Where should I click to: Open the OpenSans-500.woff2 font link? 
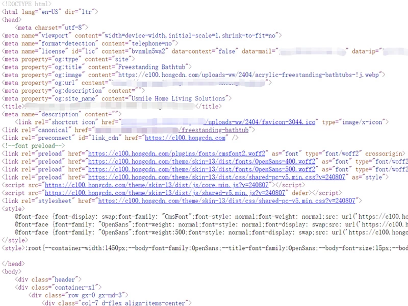pos(201,169)
